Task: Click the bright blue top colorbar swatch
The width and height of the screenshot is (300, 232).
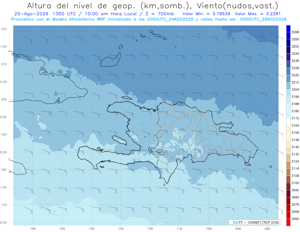Action: pyautogui.click(x=288, y=29)
